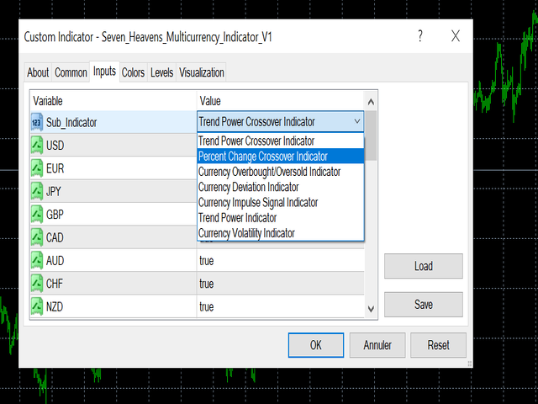The image size is (538, 404).
Task: Click the AUD boolean variable icon
Action: tap(37, 260)
